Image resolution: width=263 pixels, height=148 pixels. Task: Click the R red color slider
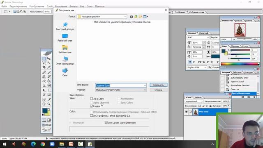[240, 50]
